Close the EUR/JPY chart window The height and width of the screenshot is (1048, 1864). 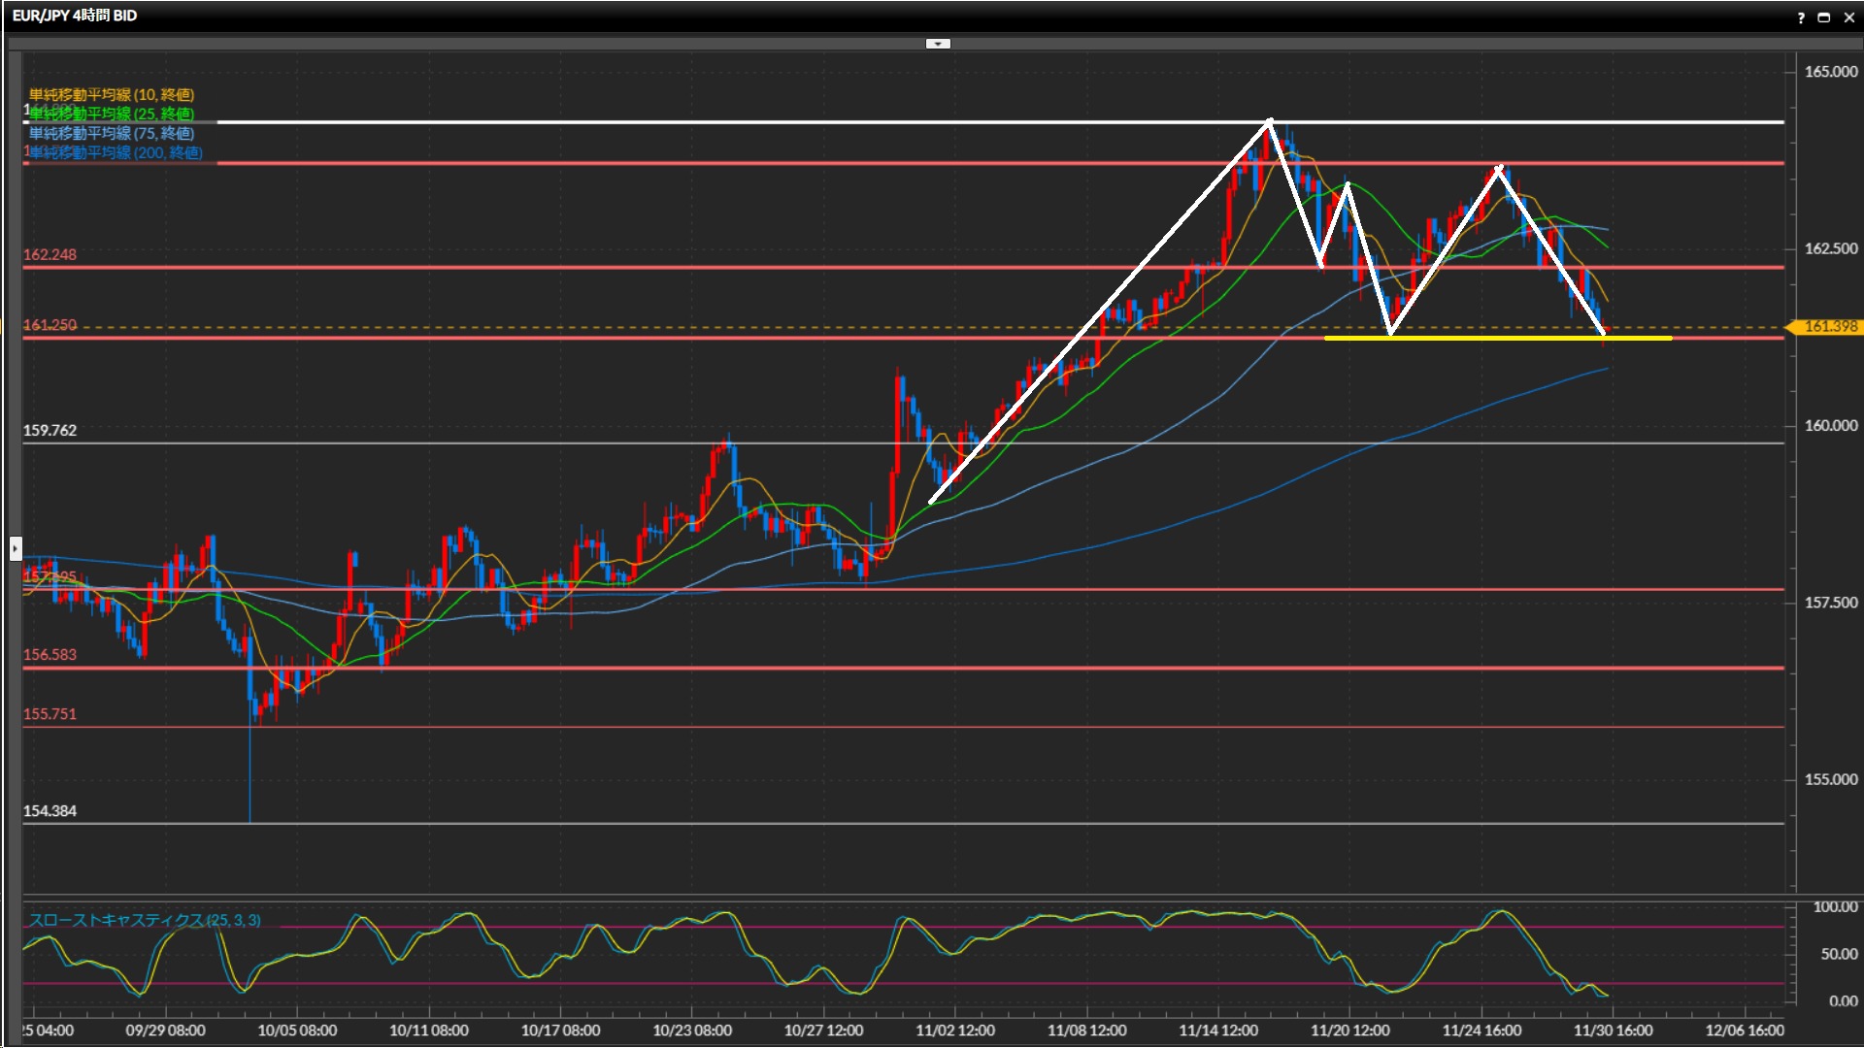coord(1848,17)
